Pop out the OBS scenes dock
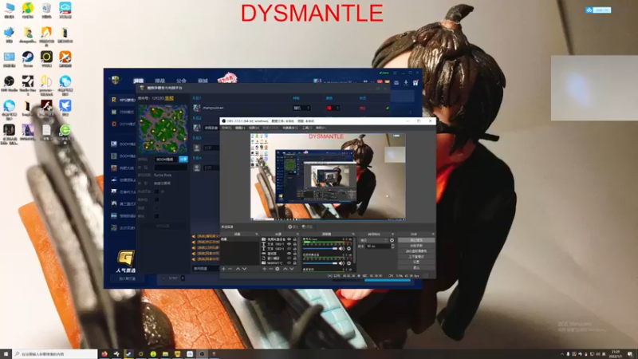 (x=257, y=234)
